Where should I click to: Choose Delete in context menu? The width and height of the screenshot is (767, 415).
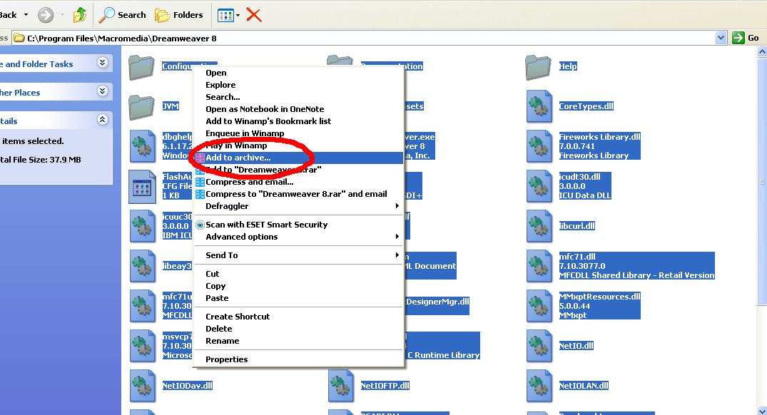[x=298, y=329]
